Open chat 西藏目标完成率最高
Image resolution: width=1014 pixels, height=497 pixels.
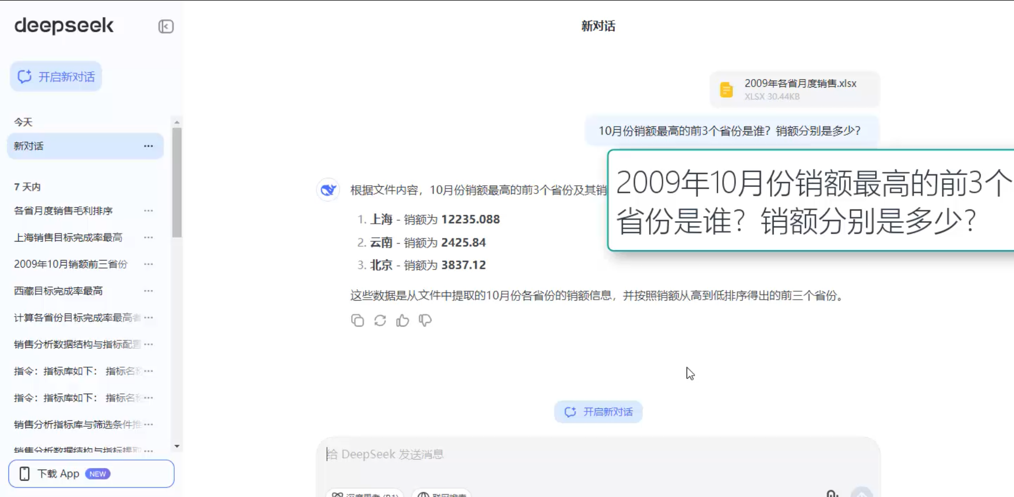[x=58, y=291]
